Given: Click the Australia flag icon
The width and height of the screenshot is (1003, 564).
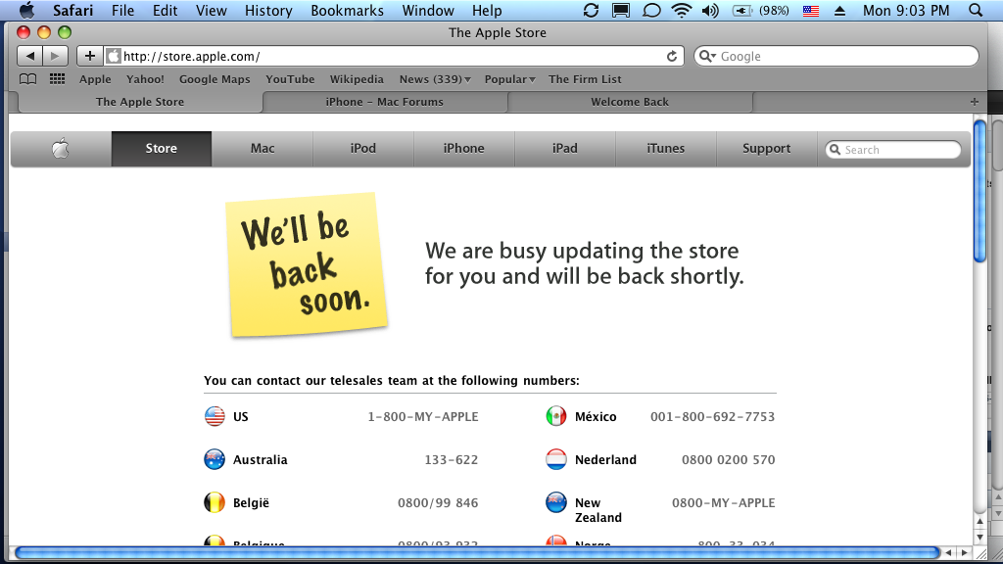Looking at the screenshot, I should pos(215,459).
